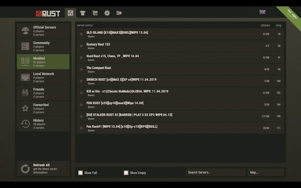
Task: Click the Map filter input field
Action: [x=266, y=172]
